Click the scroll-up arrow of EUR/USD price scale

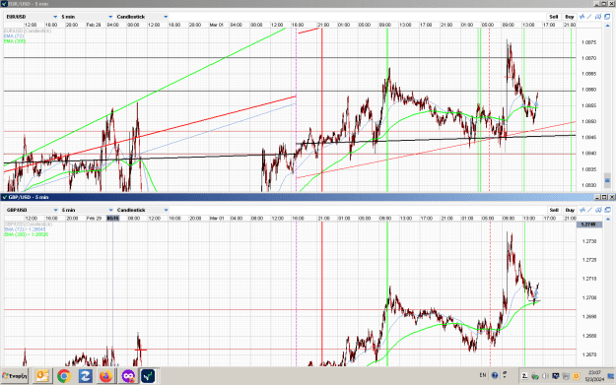(x=608, y=26)
